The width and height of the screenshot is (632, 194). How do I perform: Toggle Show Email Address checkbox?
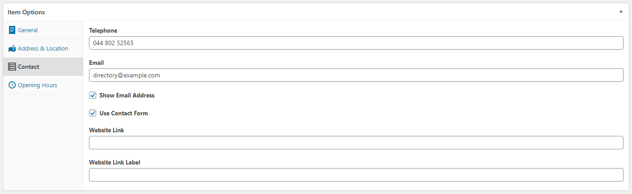coord(93,95)
